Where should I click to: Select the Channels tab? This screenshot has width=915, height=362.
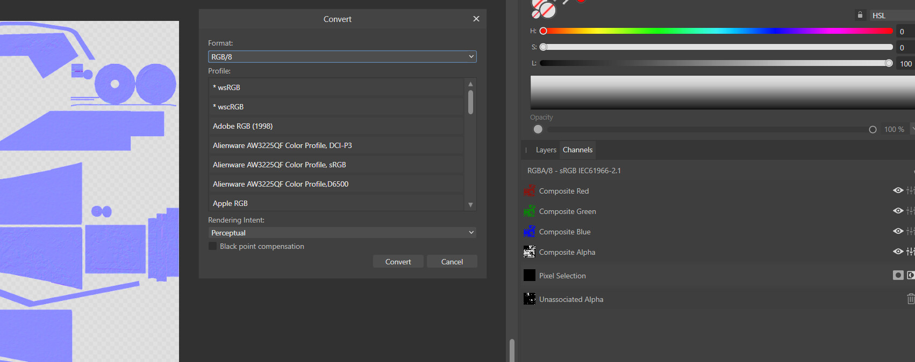[577, 150]
